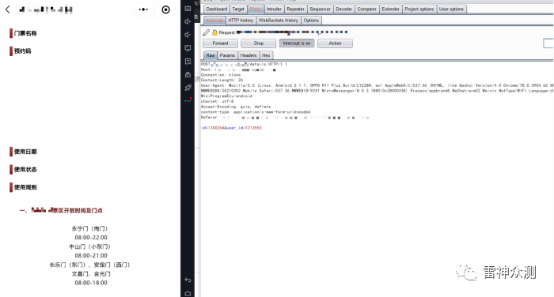554x297 pixels.
Task: Open the Target tab
Action: click(238, 9)
